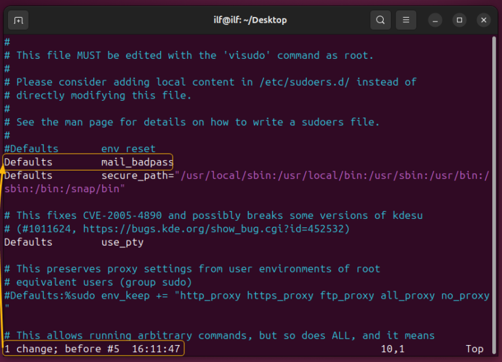Image resolution: width=502 pixels, height=362 pixels.
Task: Click the terminal vertical scrollbar
Action: tap(494, 195)
